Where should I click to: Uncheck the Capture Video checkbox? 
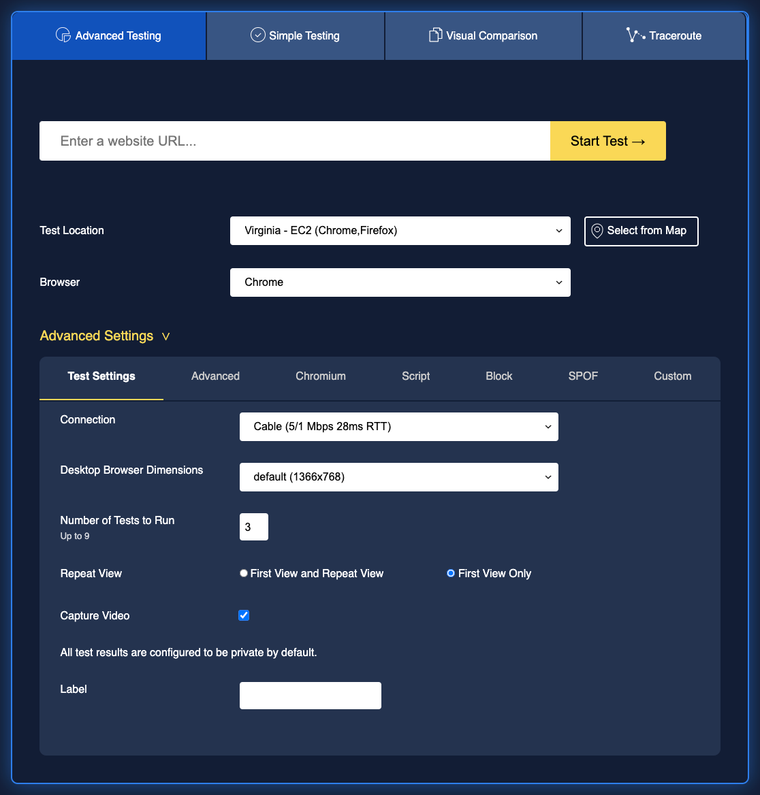coord(243,615)
